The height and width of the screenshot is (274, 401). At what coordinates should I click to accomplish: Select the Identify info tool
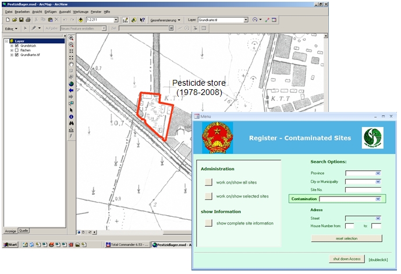[71, 117]
